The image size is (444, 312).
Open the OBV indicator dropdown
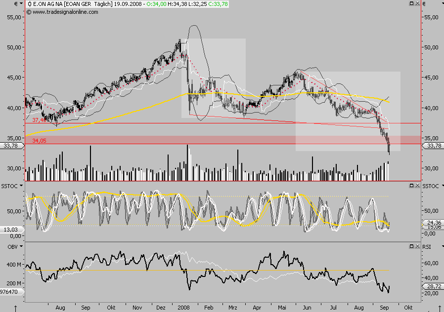(x=21, y=246)
